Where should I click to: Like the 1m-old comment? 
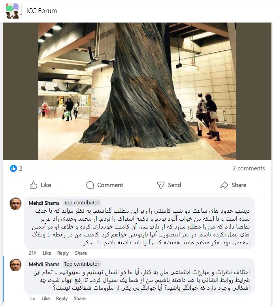45,298
